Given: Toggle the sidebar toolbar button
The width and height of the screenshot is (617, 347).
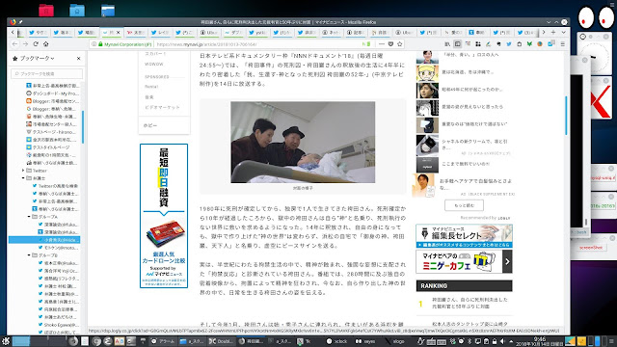Looking at the screenshot, I should coord(457,44).
